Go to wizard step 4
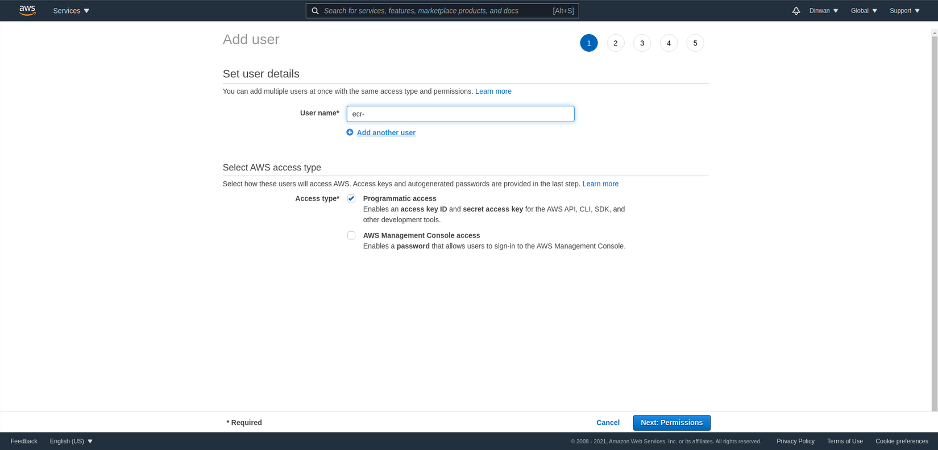This screenshot has width=938, height=450. coord(669,43)
